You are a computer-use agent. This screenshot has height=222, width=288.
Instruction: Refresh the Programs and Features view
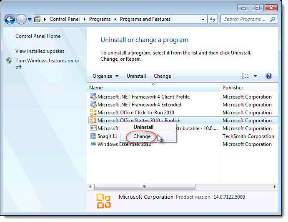[x=213, y=19]
